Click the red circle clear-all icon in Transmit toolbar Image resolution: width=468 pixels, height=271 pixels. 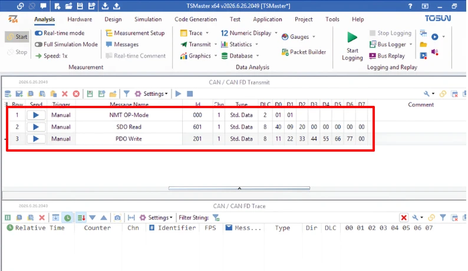pos(76,94)
